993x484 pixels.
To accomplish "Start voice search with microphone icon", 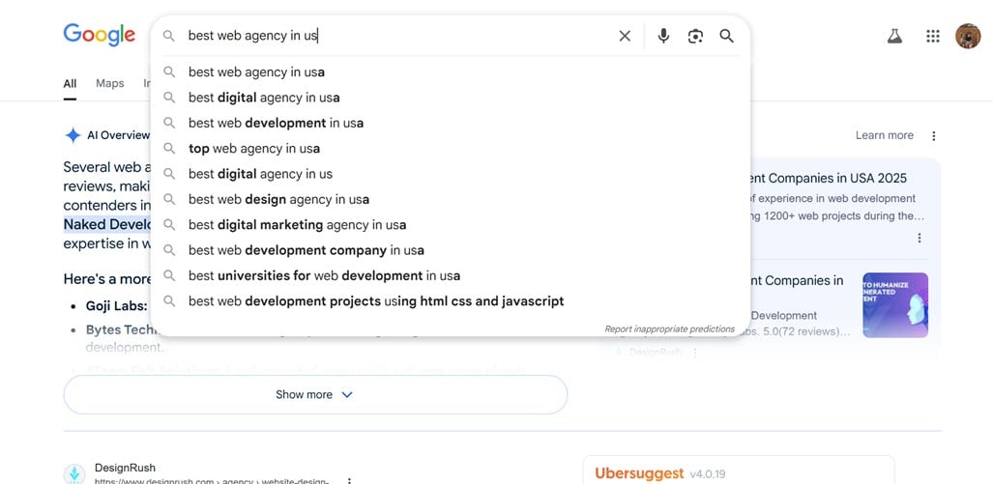I will pyautogui.click(x=663, y=36).
